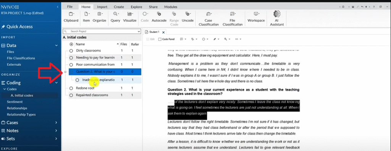
Task: Select the circle beside Dirty classrooms
Action: (71, 51)
